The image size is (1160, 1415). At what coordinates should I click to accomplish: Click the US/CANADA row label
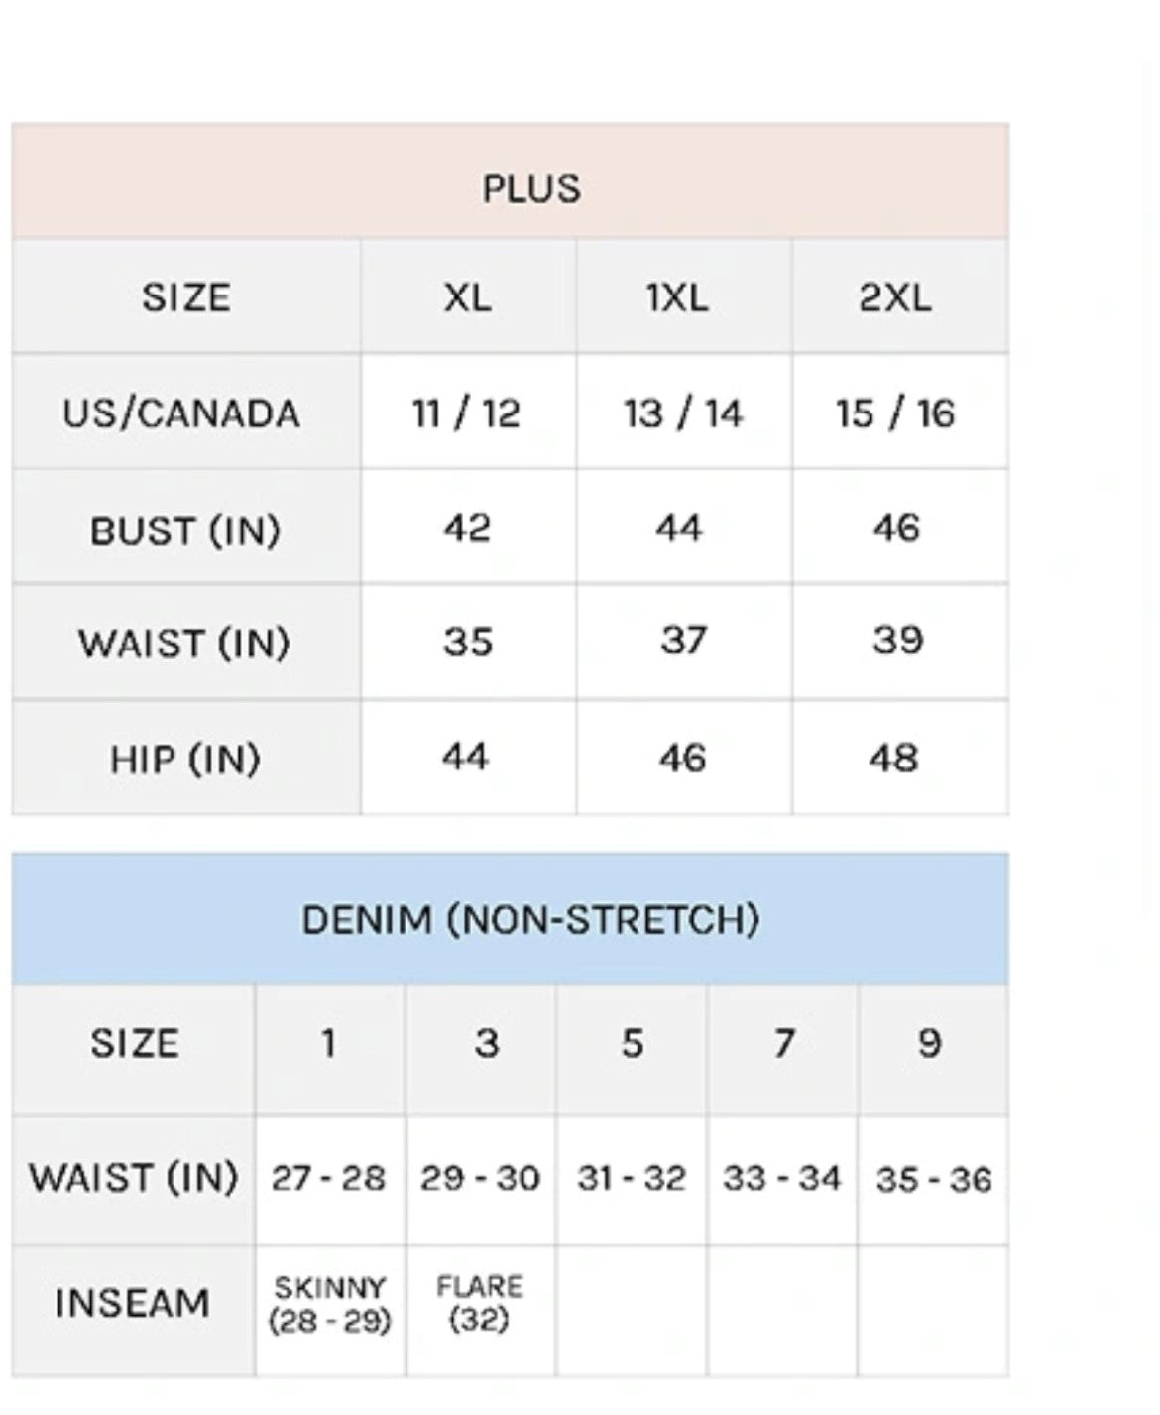(x=181, y=413)
